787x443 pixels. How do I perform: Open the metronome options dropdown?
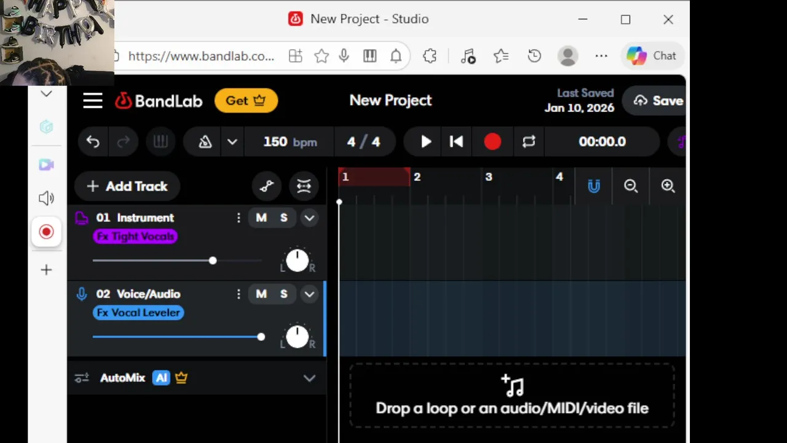click(x=232, y=142)
